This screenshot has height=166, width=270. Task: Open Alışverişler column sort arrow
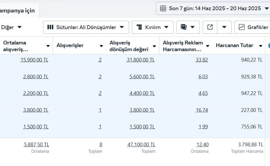tap(101, 46)
